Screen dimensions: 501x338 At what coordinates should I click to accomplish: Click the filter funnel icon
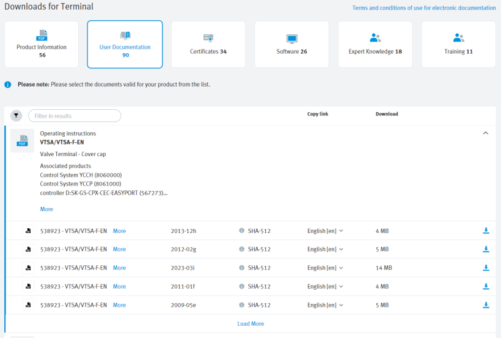16,116
